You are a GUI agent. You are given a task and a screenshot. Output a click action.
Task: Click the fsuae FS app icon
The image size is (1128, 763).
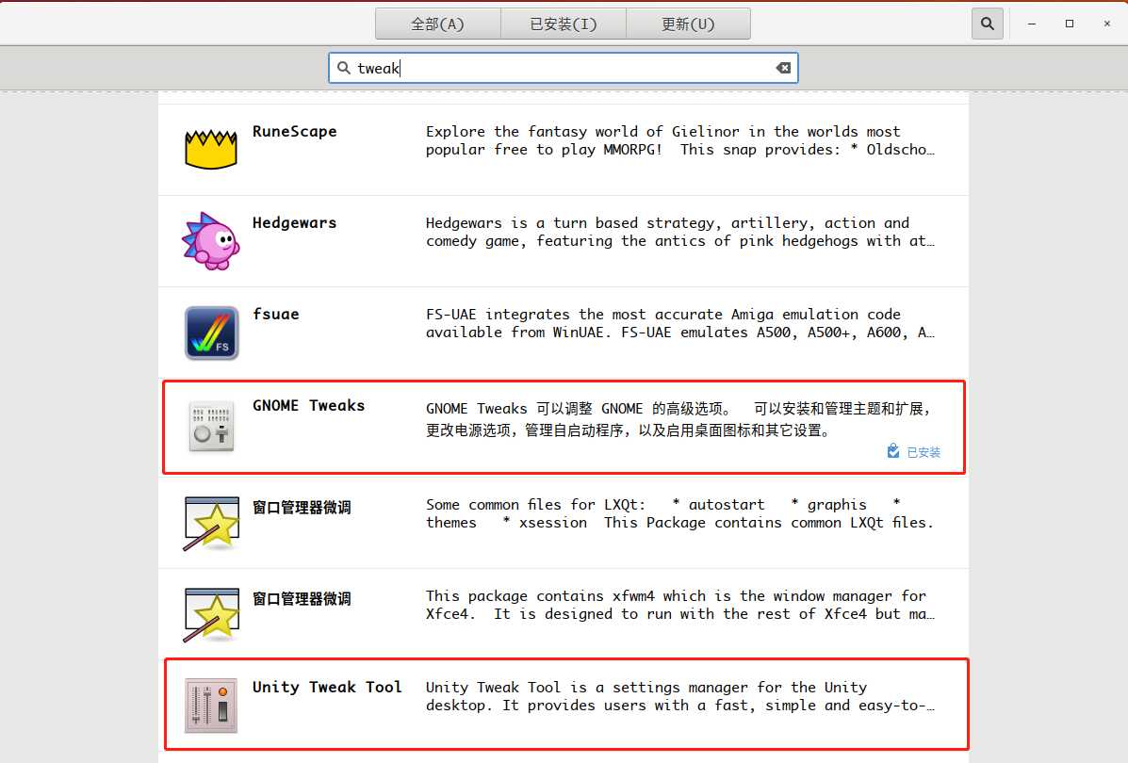(211, 333)
